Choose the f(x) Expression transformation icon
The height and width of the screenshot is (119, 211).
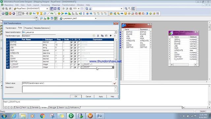(x=34, y=14)
